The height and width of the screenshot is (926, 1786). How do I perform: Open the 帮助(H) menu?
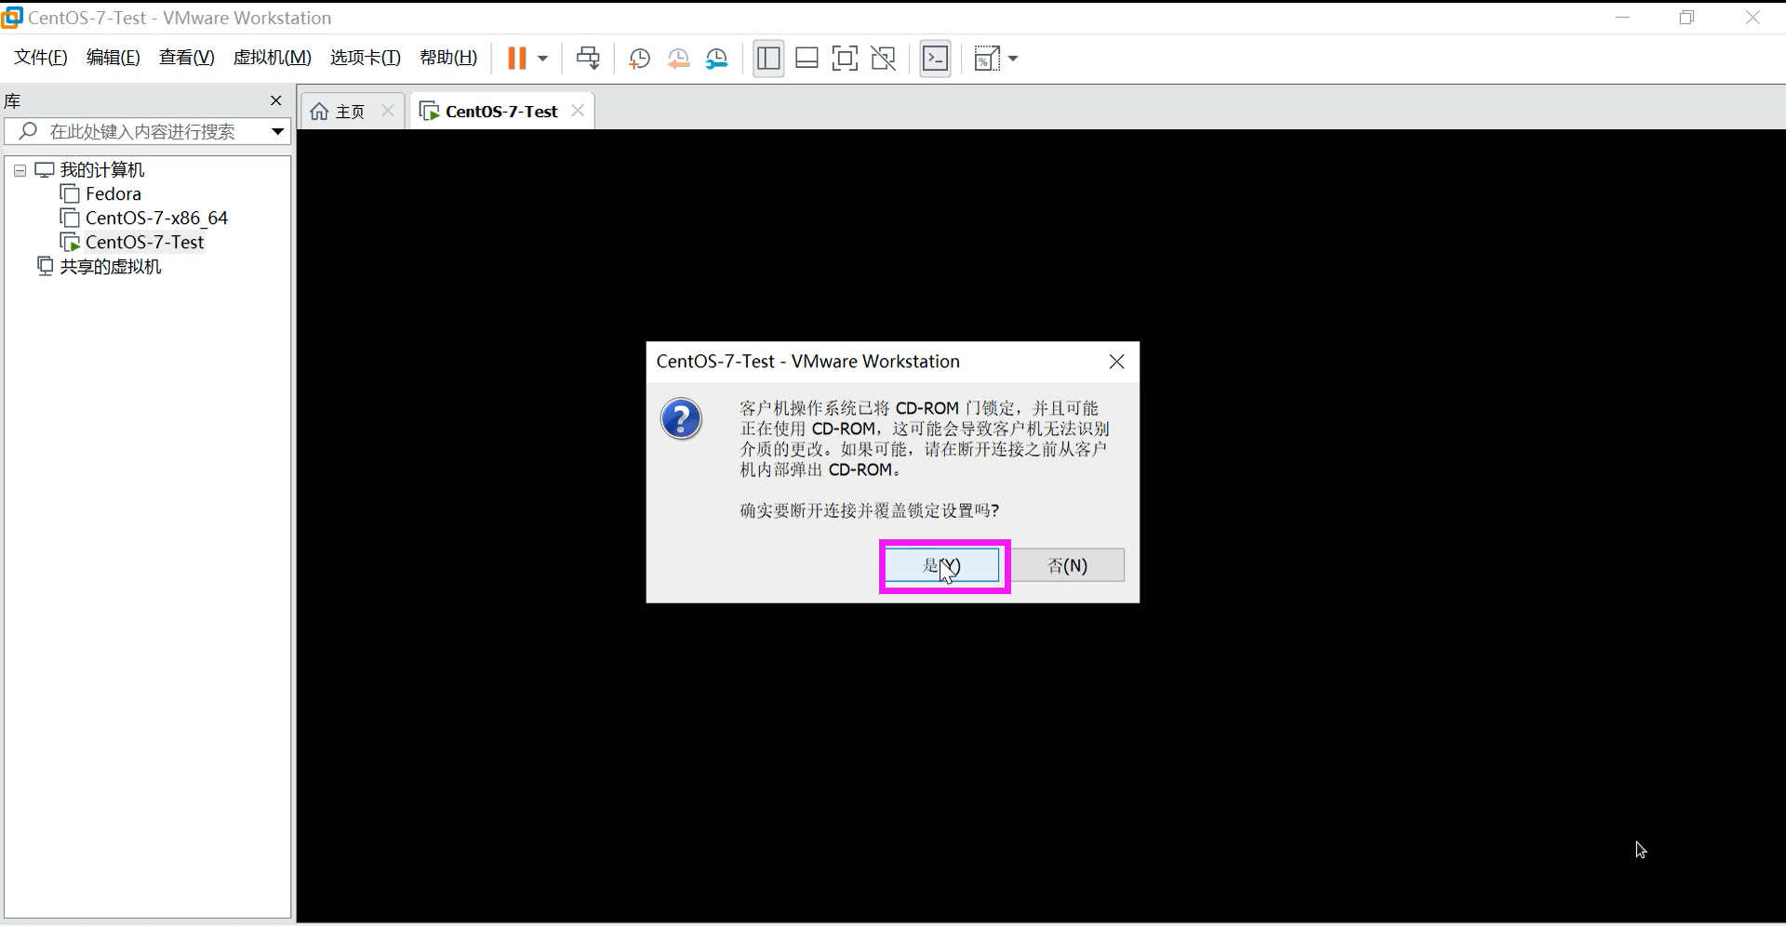click(448, 58)
